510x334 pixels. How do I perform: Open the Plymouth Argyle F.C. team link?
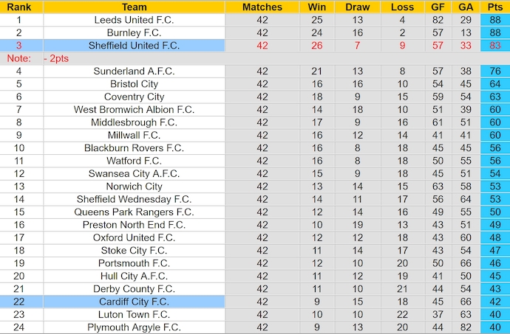(134, 327)
